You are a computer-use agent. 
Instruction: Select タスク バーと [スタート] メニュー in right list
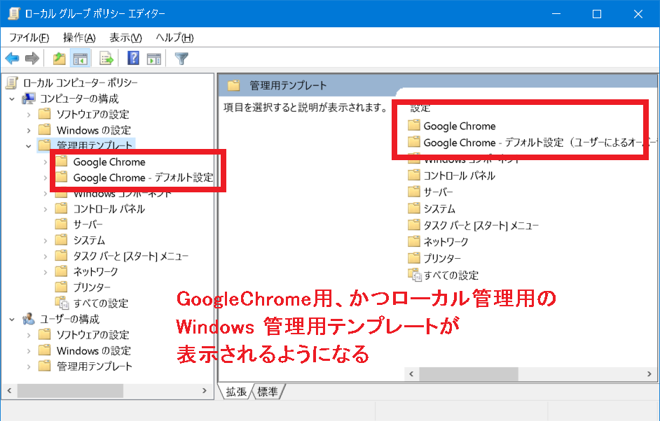click(x=481, y=225)
